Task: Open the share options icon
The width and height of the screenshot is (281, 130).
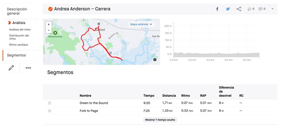Action: tap(239, 9)
